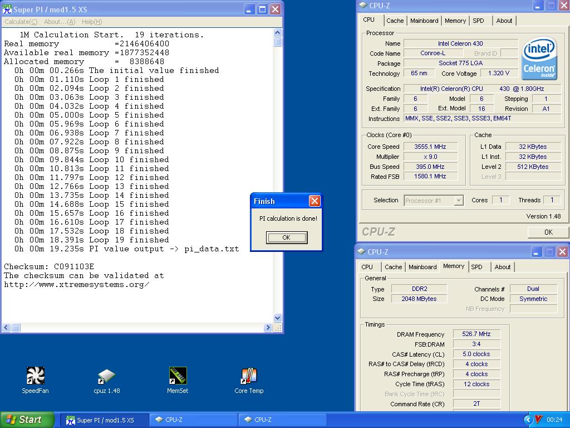Switch to Mainboard tab in upper CPU-Z
Image resolution: width=570 pixels, height=428 pixels.
pos(424,21)
